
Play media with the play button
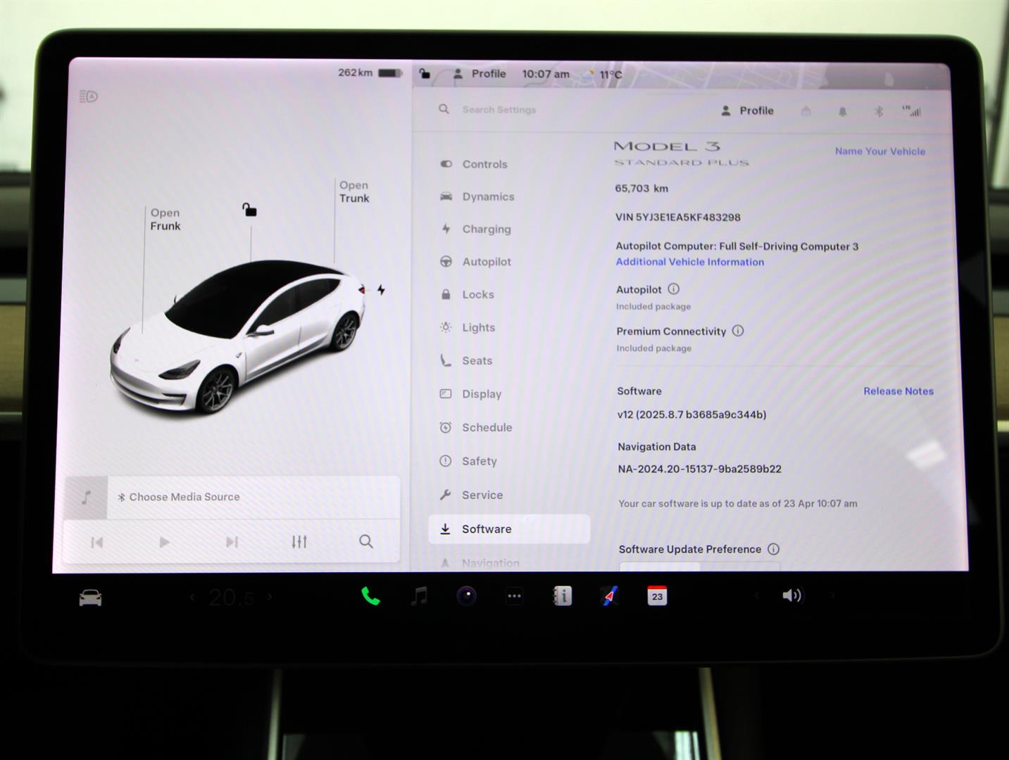164,542
